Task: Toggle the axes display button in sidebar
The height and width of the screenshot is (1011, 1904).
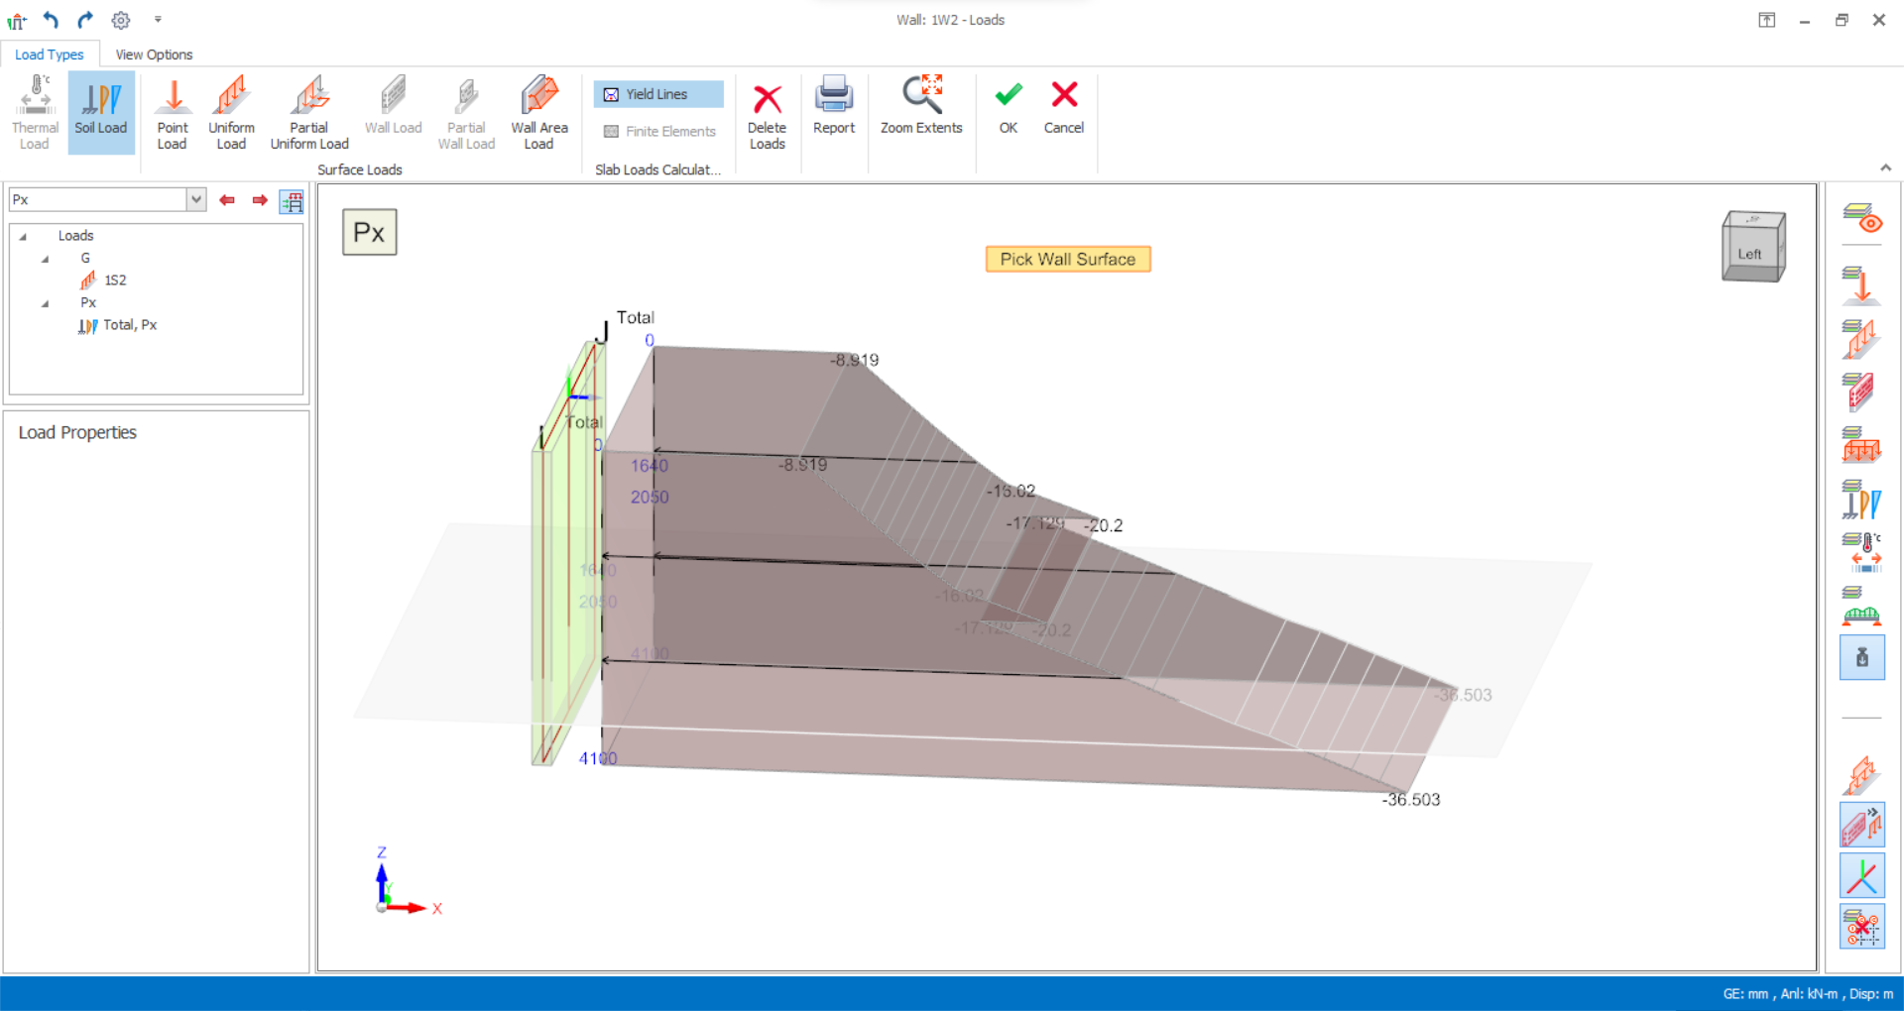Action: coord(1861,876)
